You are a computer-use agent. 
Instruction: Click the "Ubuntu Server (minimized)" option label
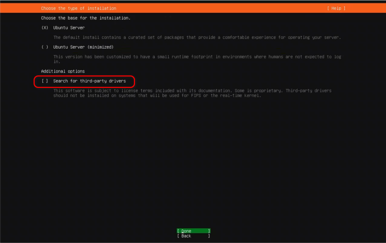(x=83, y=47)
